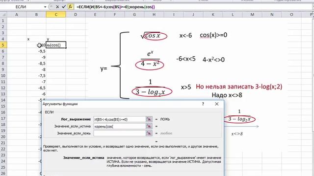
Task: Cancel formula entry with the X icon
Action: pos(57,7)
